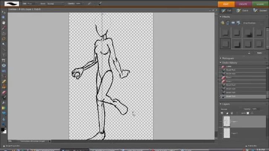Screen dimensions: 269x151
Task: Select the Cookie Cutter tool
Action: coord(3,65)
